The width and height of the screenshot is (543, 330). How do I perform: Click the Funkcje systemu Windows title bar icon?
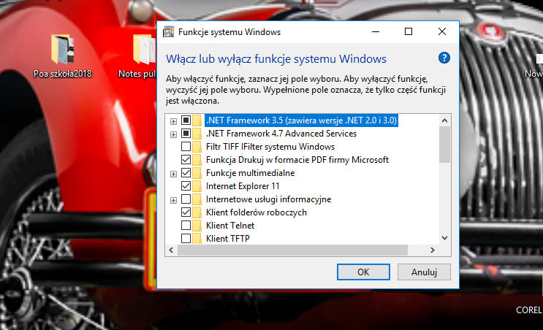pyautogui.click(x=168, y=32)
